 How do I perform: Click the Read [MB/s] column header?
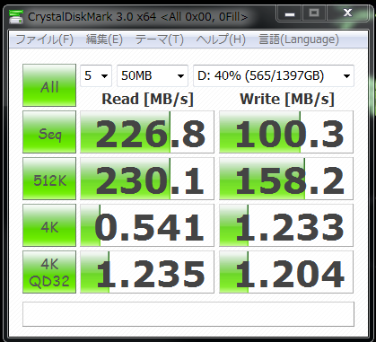(148, 99)
